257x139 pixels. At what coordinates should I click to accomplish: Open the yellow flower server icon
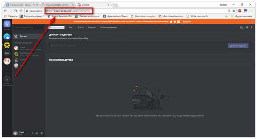tap(7, 45)
